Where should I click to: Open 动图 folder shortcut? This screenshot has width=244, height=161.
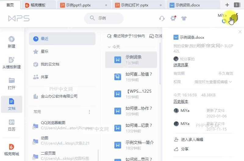pyautogui.click(x=62, y=141)
